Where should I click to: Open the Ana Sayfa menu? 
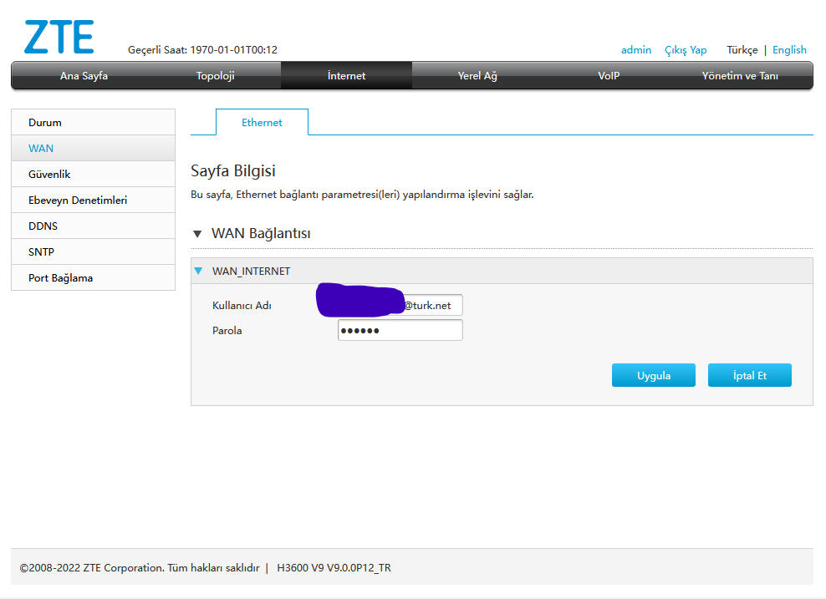[84, 76]
